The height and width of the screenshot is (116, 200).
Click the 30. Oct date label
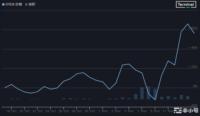click(90, 111)
